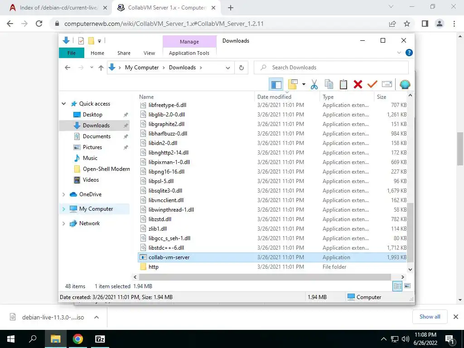
Task: Open the Music folder in sidebar
Action: tap(90, 158)
